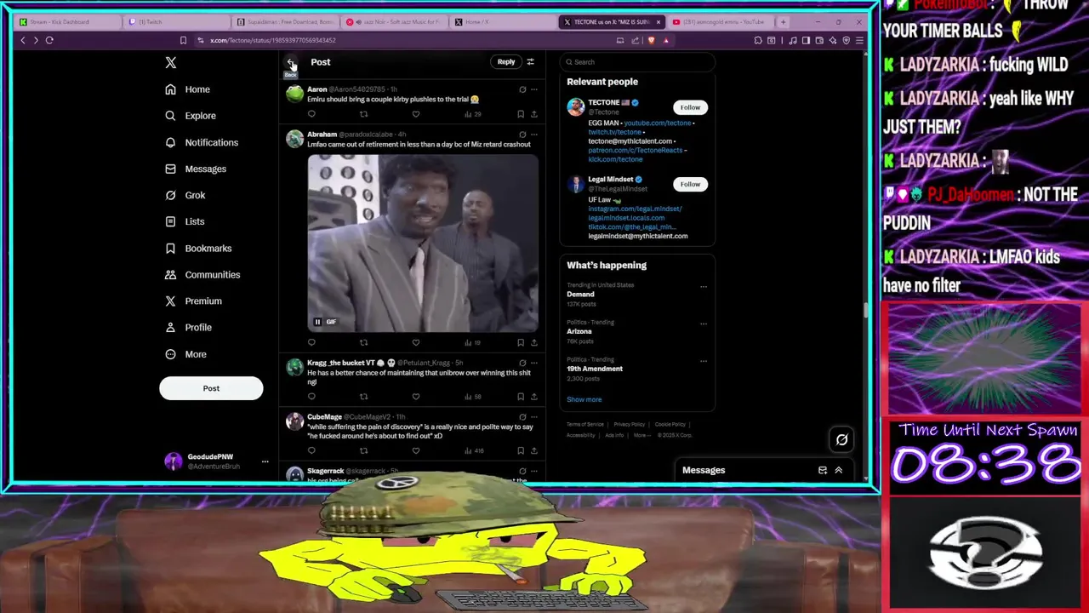Compose new message in Messages drawer
This screenshot has height=613, width=1089.
[823, 470]
